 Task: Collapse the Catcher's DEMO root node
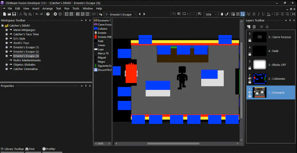pyautogui.click(x=2, y=26)
